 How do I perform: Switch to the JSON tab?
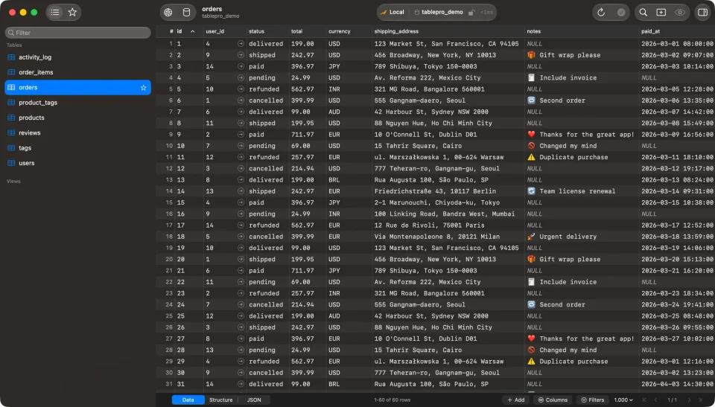tap(254, 400)
